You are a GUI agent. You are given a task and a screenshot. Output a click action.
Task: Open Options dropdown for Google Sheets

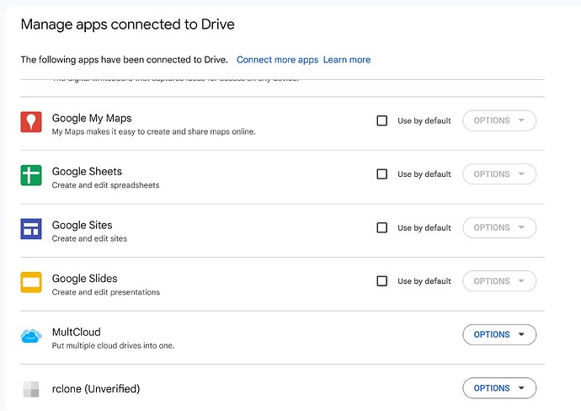[499, 173]
